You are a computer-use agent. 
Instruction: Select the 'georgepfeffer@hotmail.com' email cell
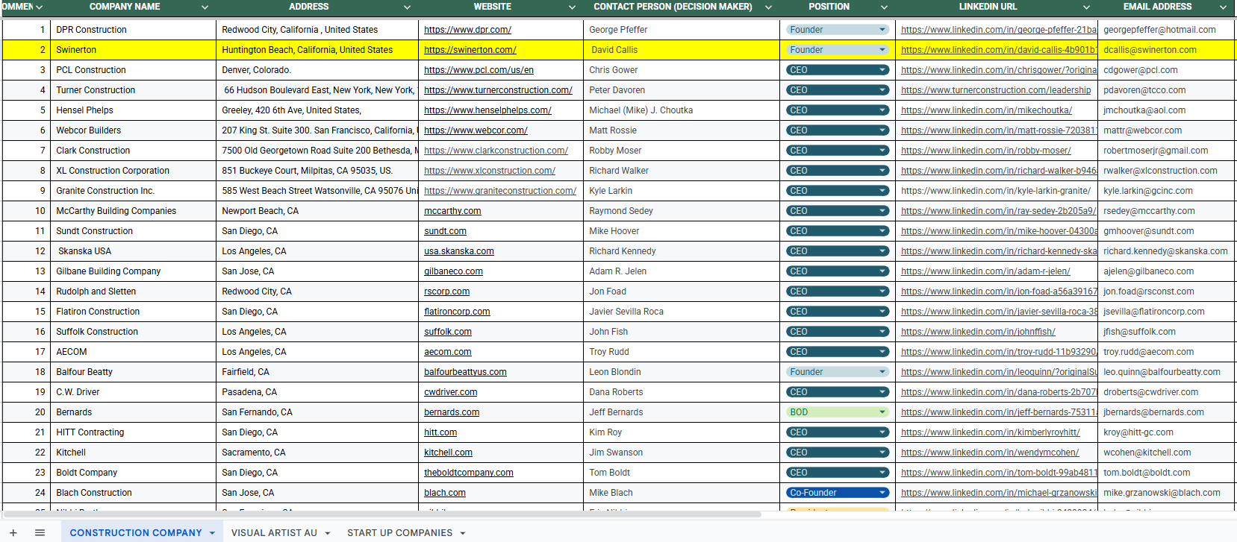[1167, 30]
